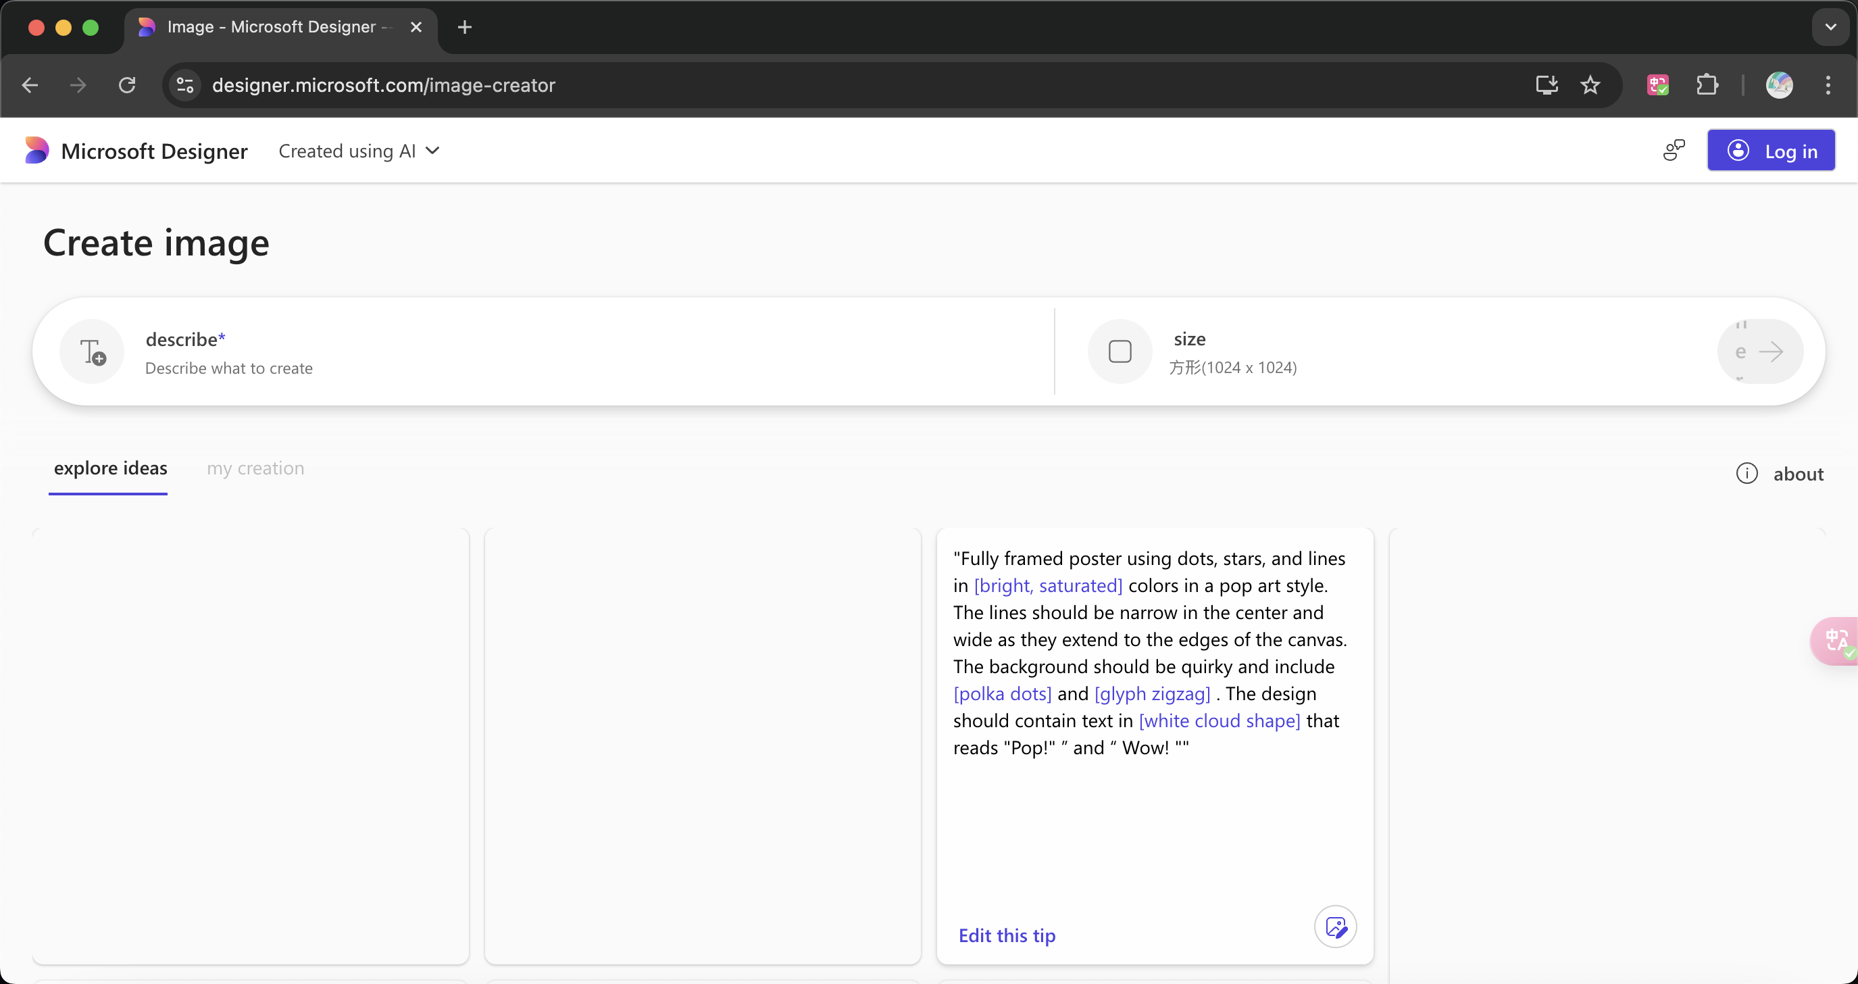Open the Chrome profile avatar
1858x984 pixels.
pyautogui.click(x=1779, y=85)
